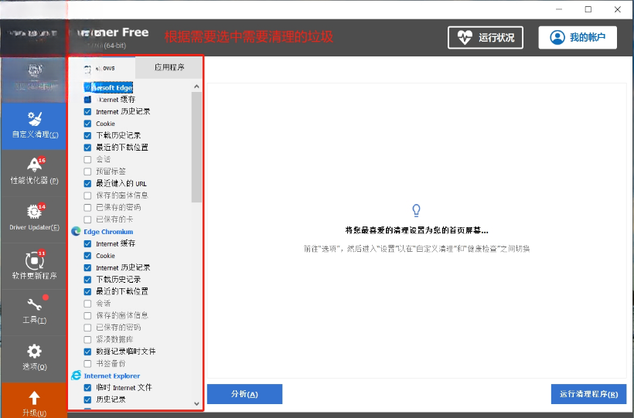Click the lightbulb tip icon
Screen dimensions: 634x418
pos(416,210)
